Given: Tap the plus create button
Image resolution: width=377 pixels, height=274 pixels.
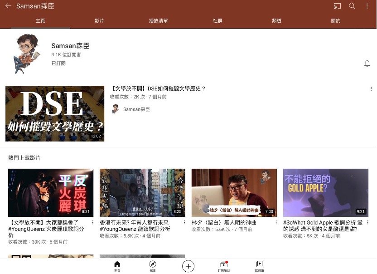Looking at the screenshot, I should (188, 266).
